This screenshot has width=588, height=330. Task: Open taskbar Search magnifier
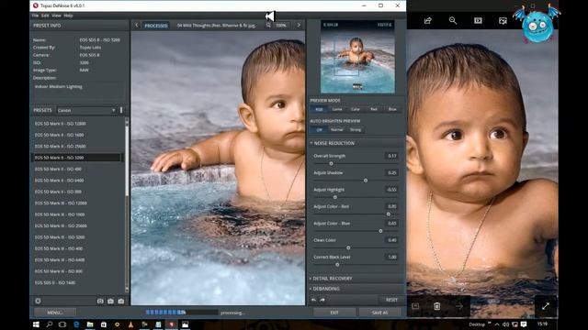(x=49, y=324)
